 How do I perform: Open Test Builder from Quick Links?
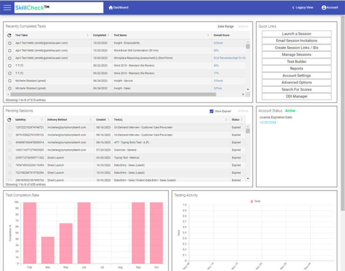tap(297, 62)
